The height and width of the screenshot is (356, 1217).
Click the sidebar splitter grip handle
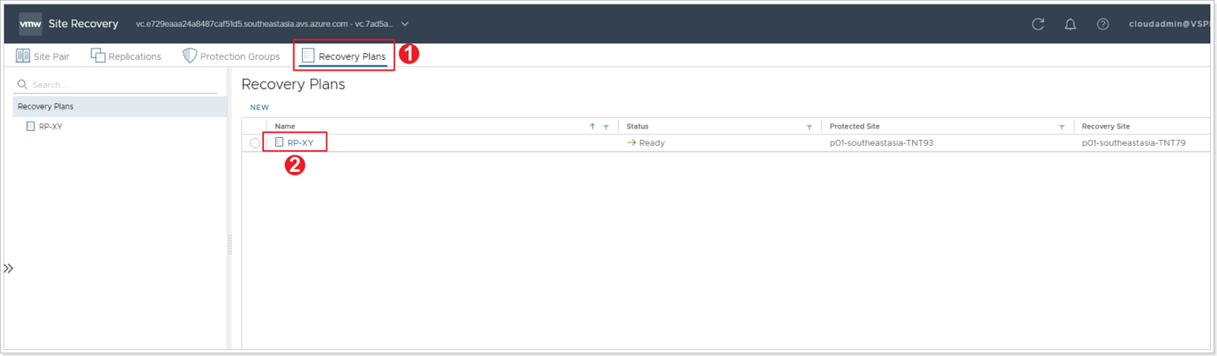(230, 244)
